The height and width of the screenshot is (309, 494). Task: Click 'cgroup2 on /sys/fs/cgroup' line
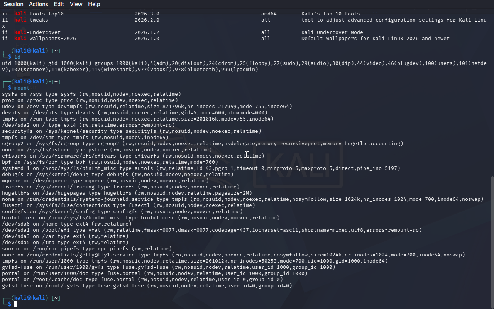point(203,144)
